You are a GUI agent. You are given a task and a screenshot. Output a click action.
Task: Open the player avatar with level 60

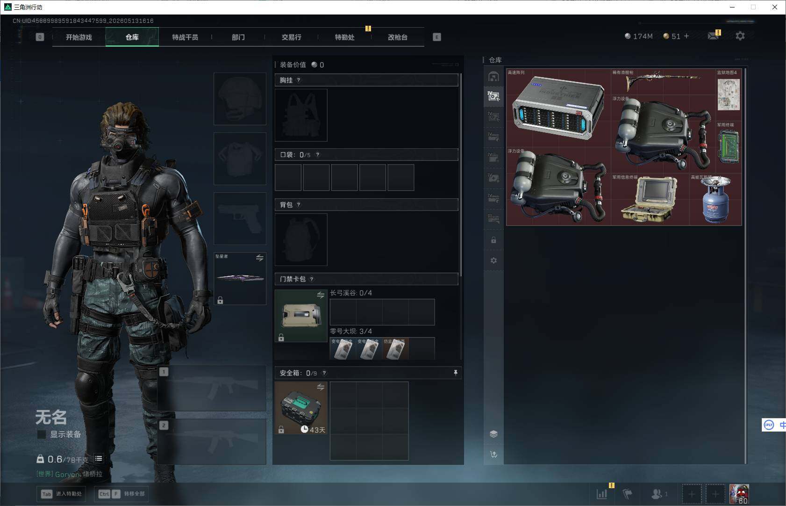point(739,494)
